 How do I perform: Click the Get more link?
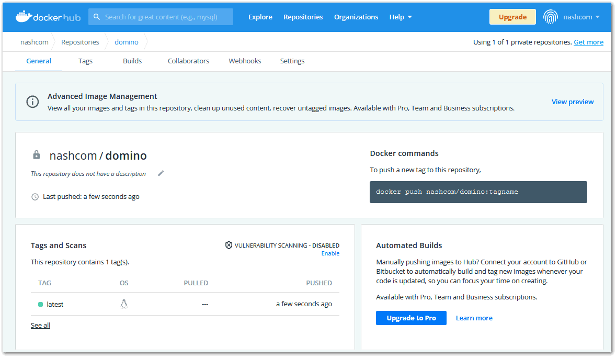pos(588,42)
